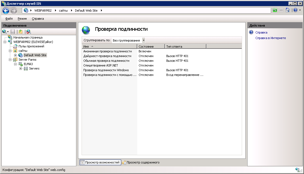The width and height of the screenshot is (304, 174).
Task: Click the up-folder icon in connections toolbar
Action: coord(20,32)
